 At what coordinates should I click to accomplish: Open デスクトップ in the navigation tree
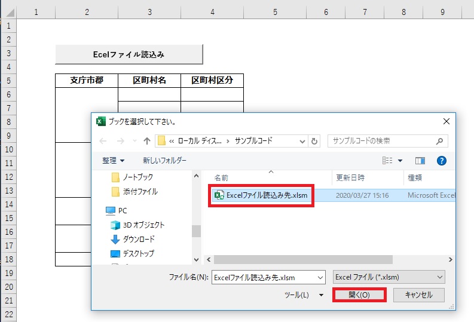pyautogui.click(x=133, y=253)
